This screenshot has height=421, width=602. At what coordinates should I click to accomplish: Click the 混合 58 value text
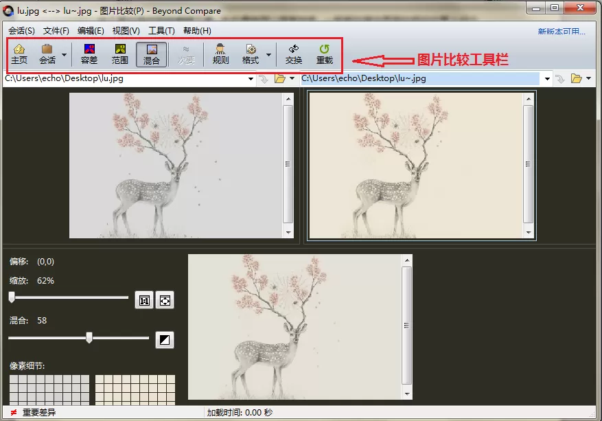pyautogui.click(x=42, y=320)
